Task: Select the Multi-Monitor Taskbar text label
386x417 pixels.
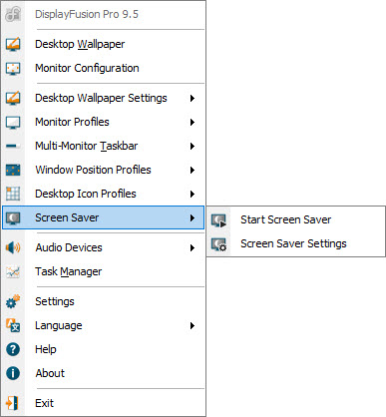Action: click(x=87, y=146)
